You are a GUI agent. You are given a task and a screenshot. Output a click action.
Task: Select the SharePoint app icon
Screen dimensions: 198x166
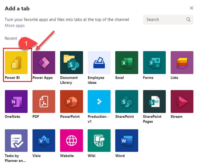pos(127,101)
